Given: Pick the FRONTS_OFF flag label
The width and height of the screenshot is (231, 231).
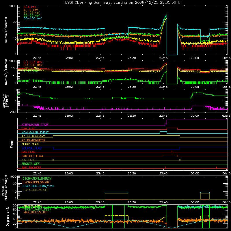Looking at the screenshot, I should 31,163.
